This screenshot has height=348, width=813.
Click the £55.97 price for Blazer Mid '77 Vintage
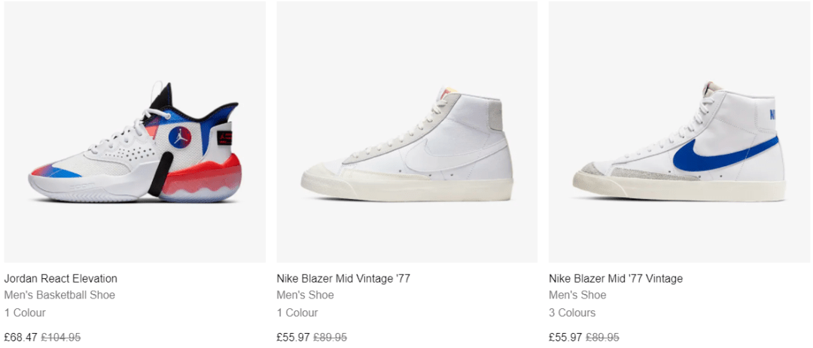(x=565, y=337)
